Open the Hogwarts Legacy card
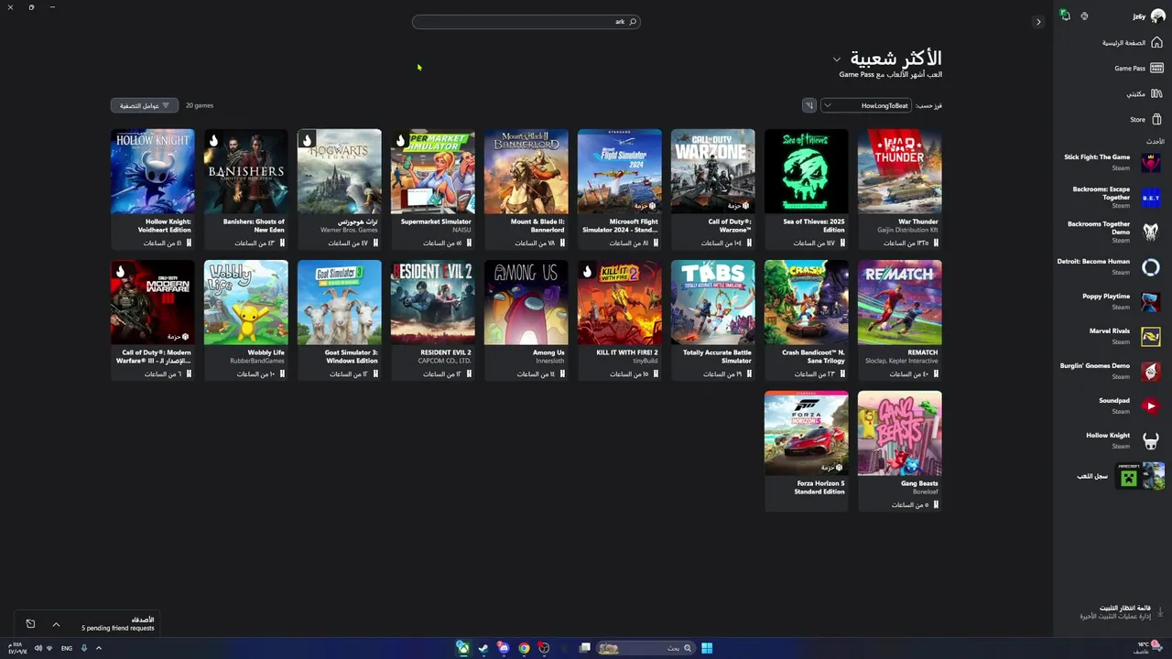Image resolution: width=1172 pixels, height=659 pixels. pyautogui.click(x=339, y=189)
